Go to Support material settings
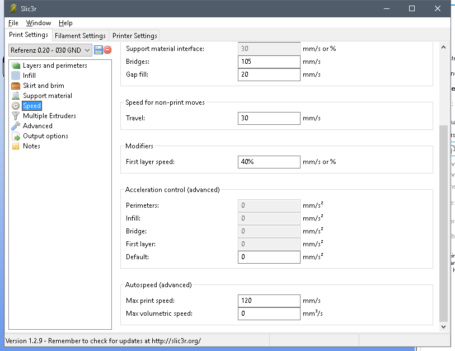 coord(47,96)
